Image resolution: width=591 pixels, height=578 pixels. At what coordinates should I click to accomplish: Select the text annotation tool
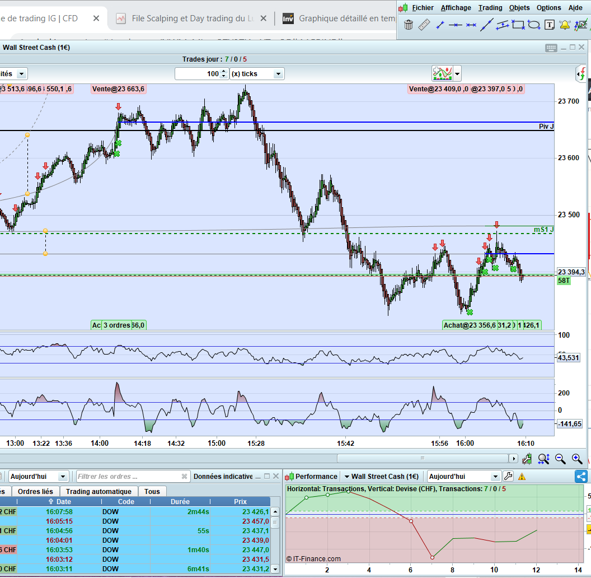[550, 25]
